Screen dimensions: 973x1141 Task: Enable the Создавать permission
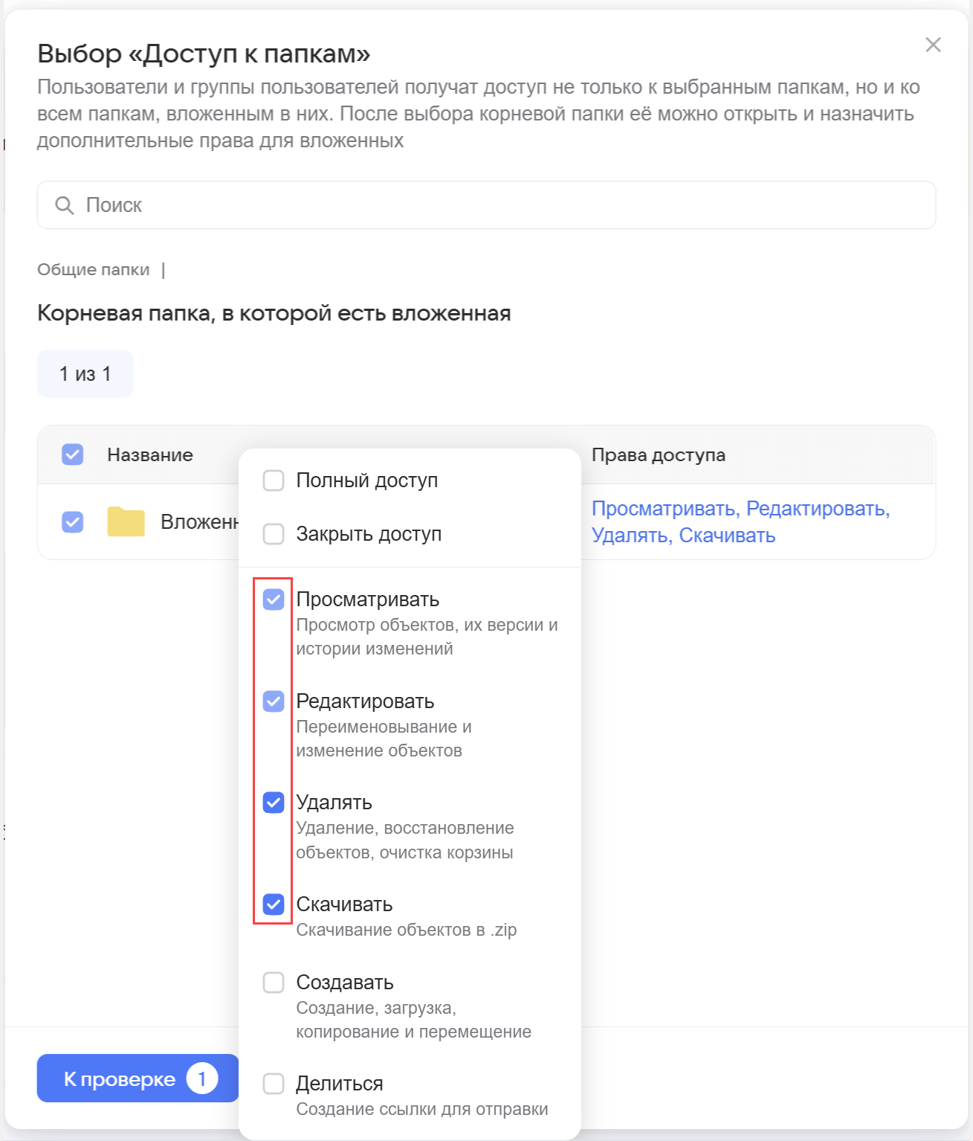(x=274, y=983)
